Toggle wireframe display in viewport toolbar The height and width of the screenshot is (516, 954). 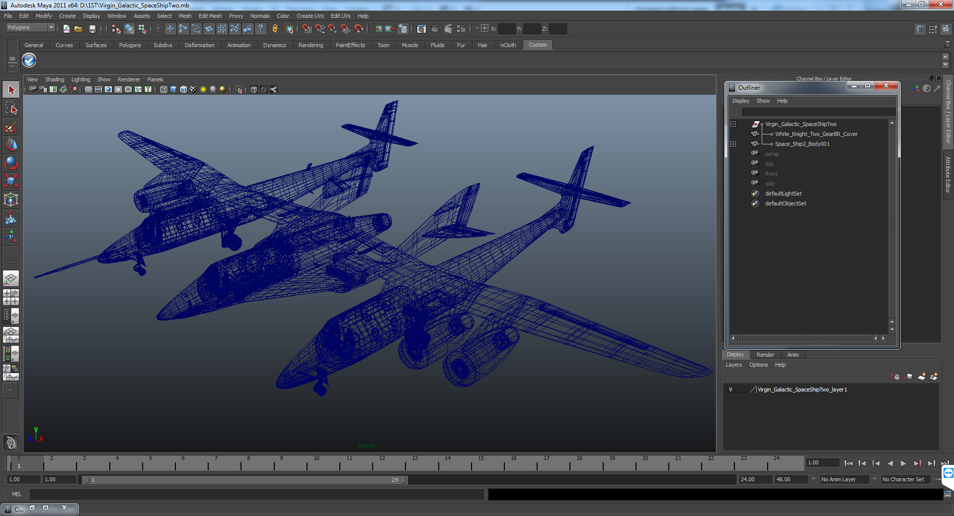[x=163, y=89]
